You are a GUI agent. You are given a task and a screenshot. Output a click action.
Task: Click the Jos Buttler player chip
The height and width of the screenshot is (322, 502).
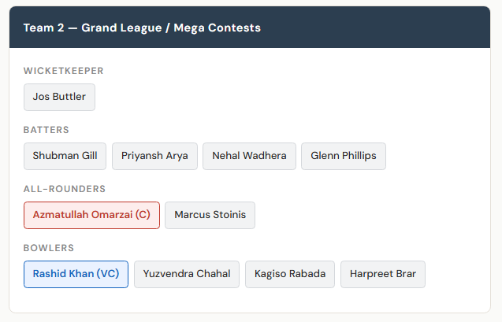pyautogui.click(x=59, y=98)
